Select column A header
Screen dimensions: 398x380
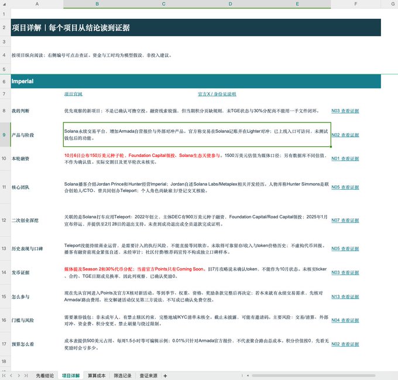click(x=37, y=4)
